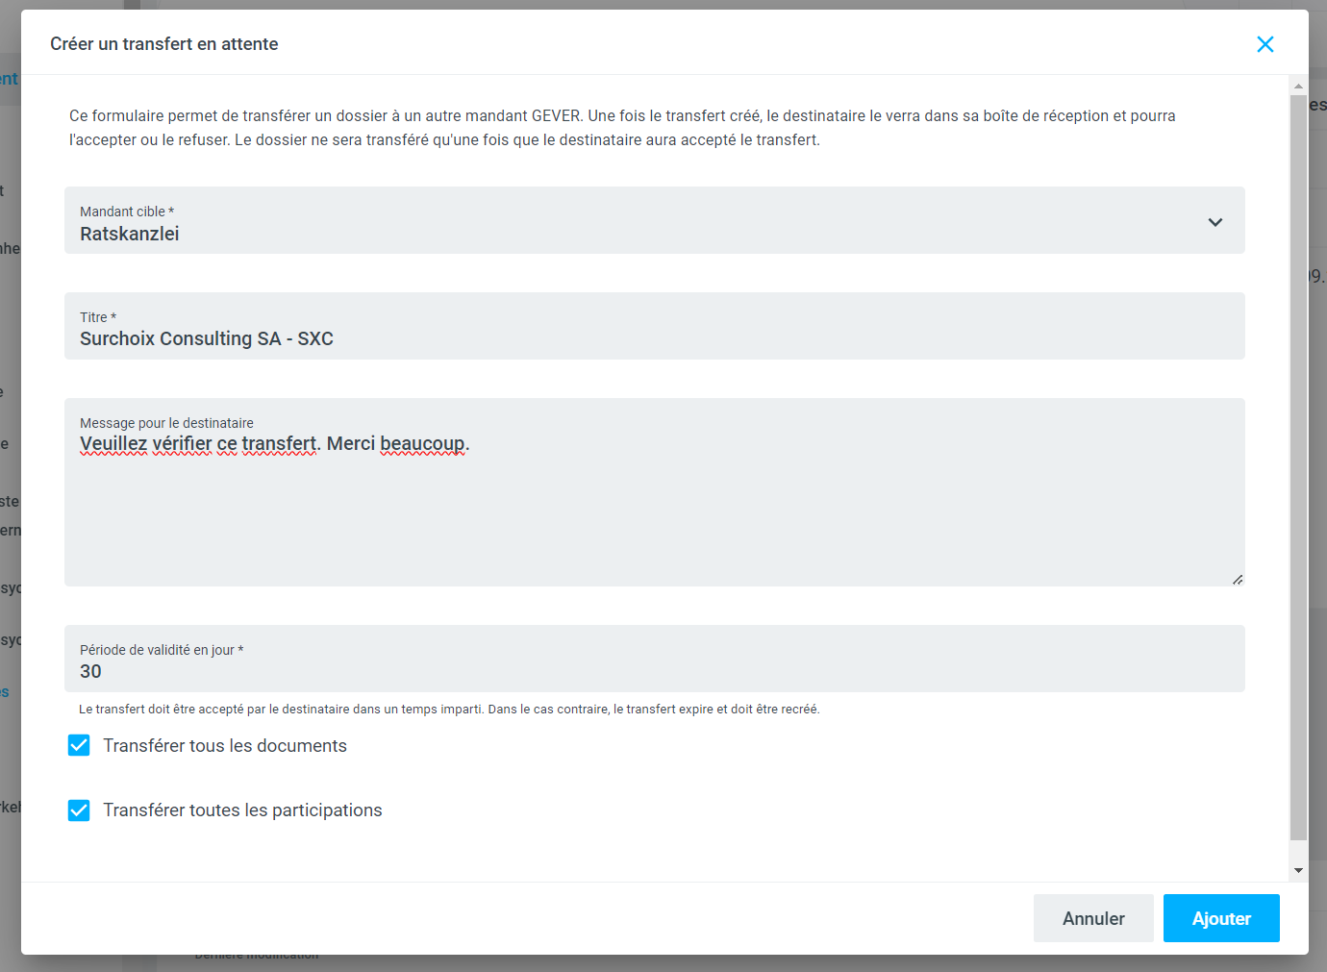Click the scrollbar down arrow

1298,870
